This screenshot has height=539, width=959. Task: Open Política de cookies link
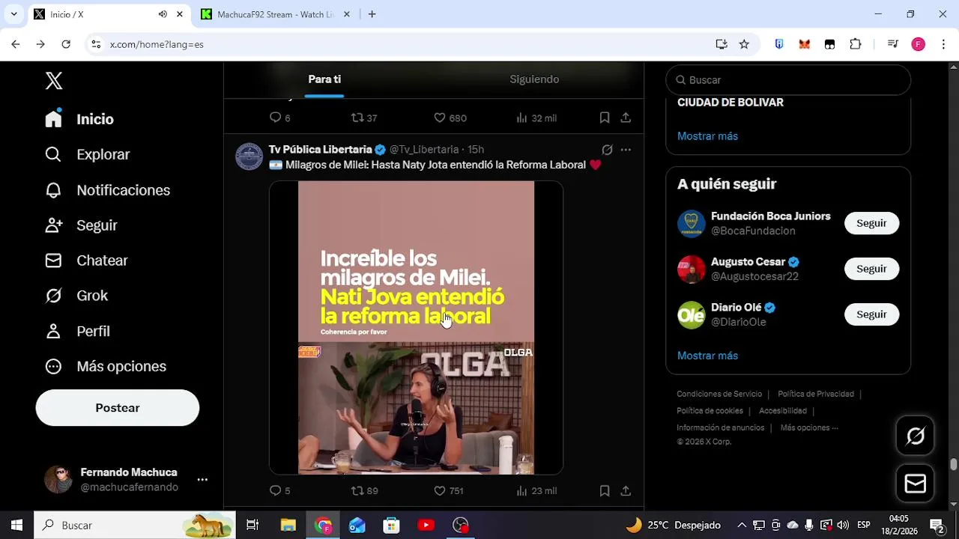[710, 411]
